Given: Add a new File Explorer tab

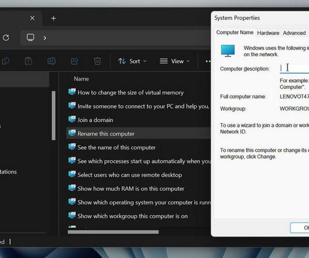Looking at the screenshot, I should [54, 18].
